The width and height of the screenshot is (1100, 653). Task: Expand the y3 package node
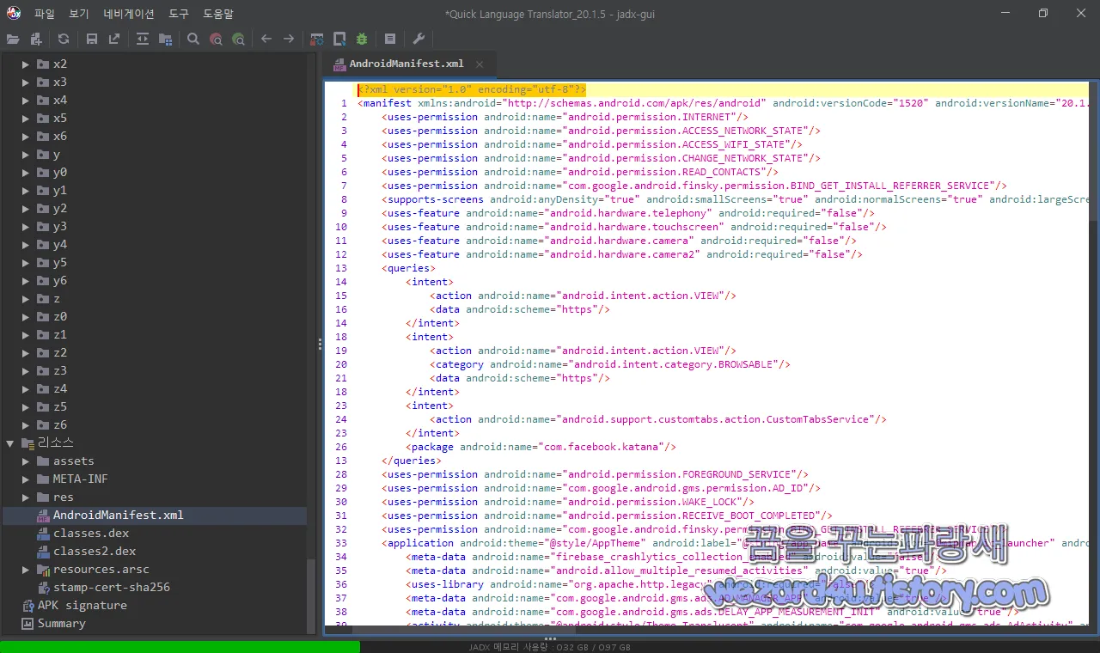pos(26,227)
